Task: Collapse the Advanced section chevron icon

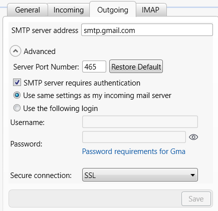Action: (x=16, y=51)
